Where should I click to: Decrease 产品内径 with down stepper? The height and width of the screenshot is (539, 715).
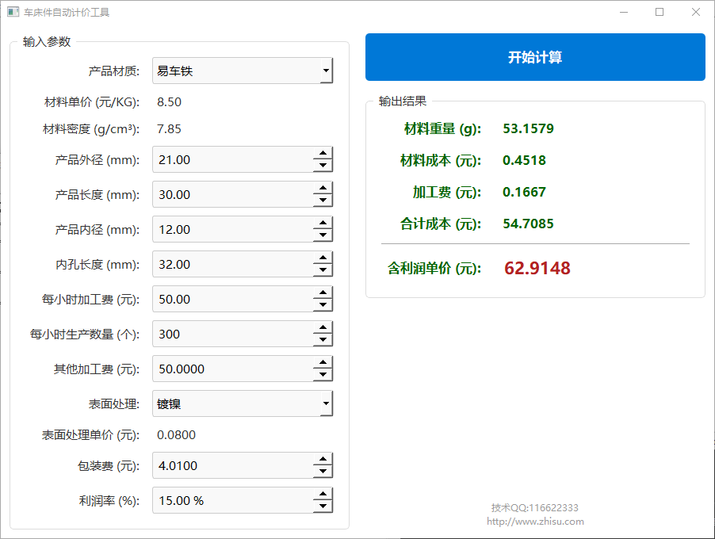(x=322, y=236)
